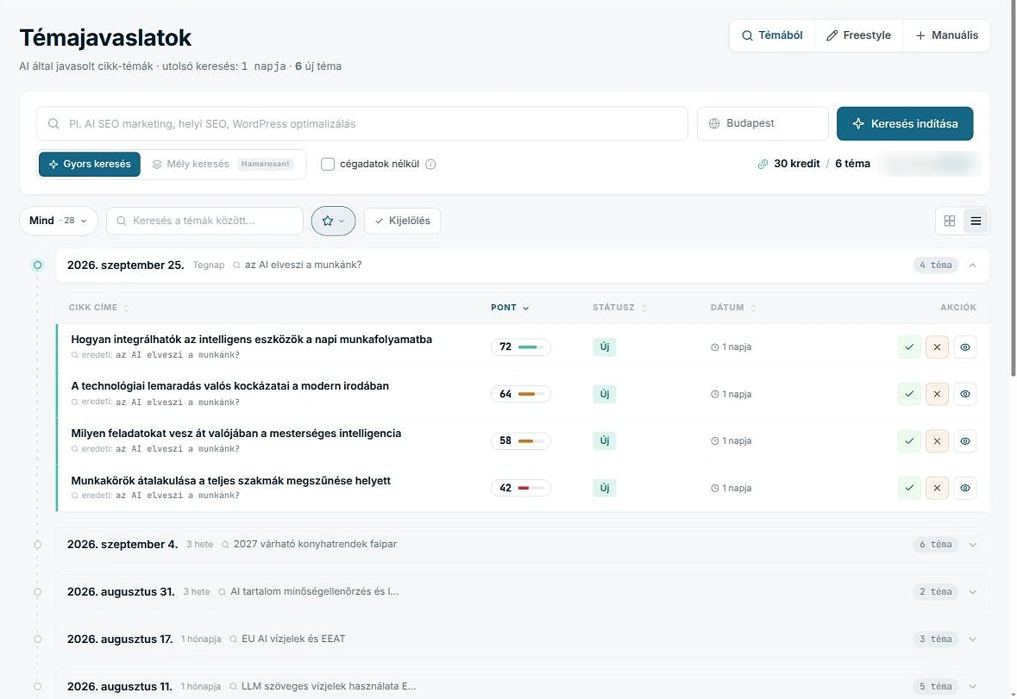Expand the 2026. szeptember 4. group
The width and height of the screenshot is (1017, 699).
pyautogui.click(x=972, y=545)
